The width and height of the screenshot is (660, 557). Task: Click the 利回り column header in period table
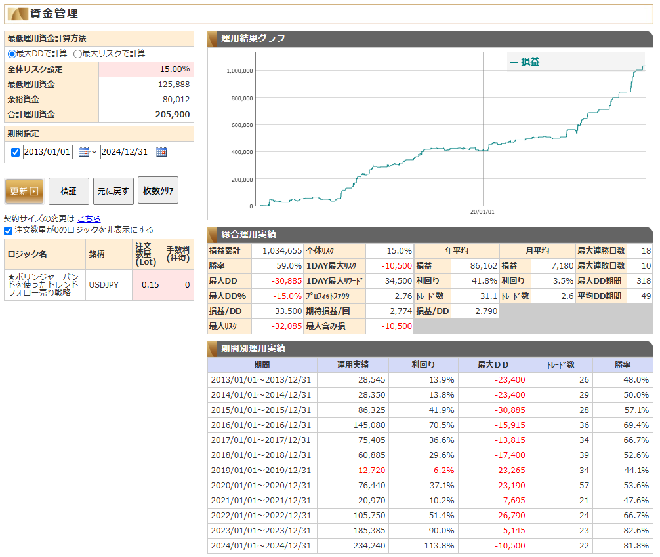(423, 364)
